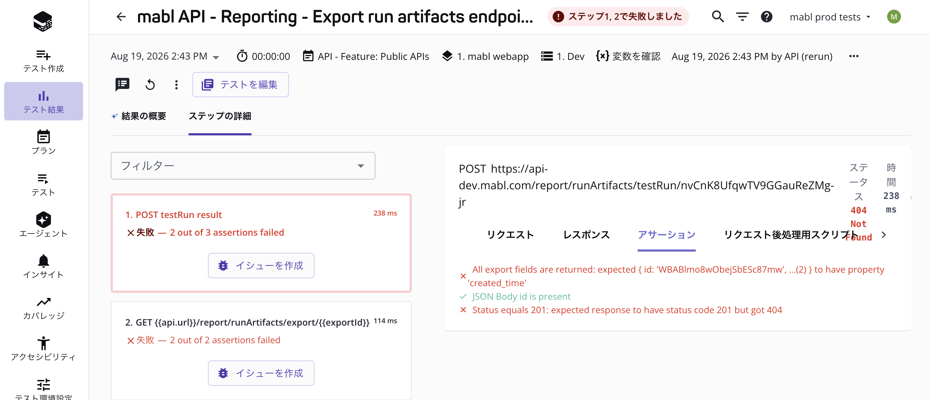Open the mabl prod tests workspace dropdown
Image resolution: width=930 pixels, height=400 pixels.
pos(830,17)
